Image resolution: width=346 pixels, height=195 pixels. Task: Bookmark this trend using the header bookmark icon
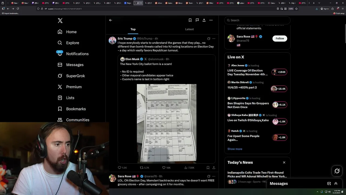click(190, 20)
